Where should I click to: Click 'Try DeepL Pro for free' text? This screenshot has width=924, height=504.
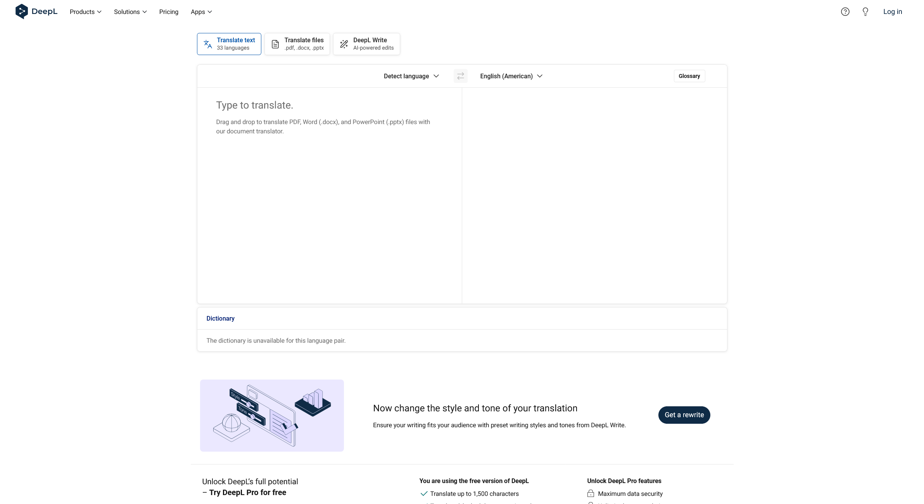coord(248,492)
